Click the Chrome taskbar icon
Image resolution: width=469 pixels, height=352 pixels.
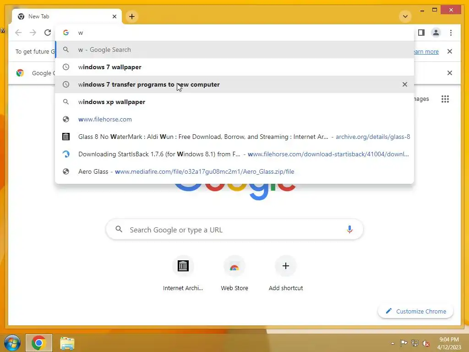[39, 343]
